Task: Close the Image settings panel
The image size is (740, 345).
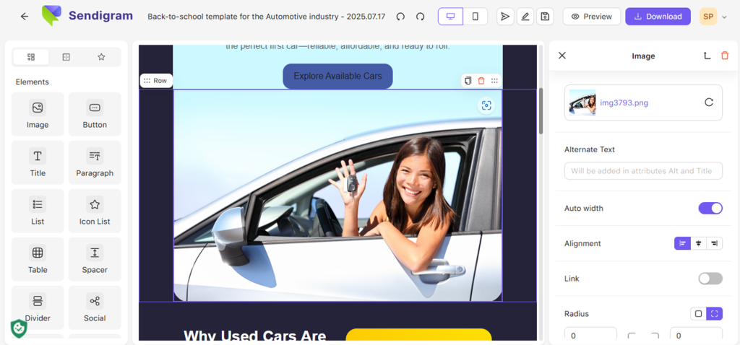Action: pyautogui.click(x=562, y=56)
